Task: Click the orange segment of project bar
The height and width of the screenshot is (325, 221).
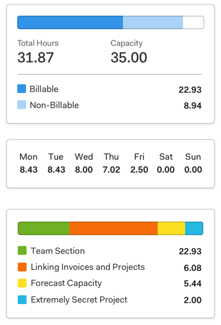Action: (x=114, y=228)
